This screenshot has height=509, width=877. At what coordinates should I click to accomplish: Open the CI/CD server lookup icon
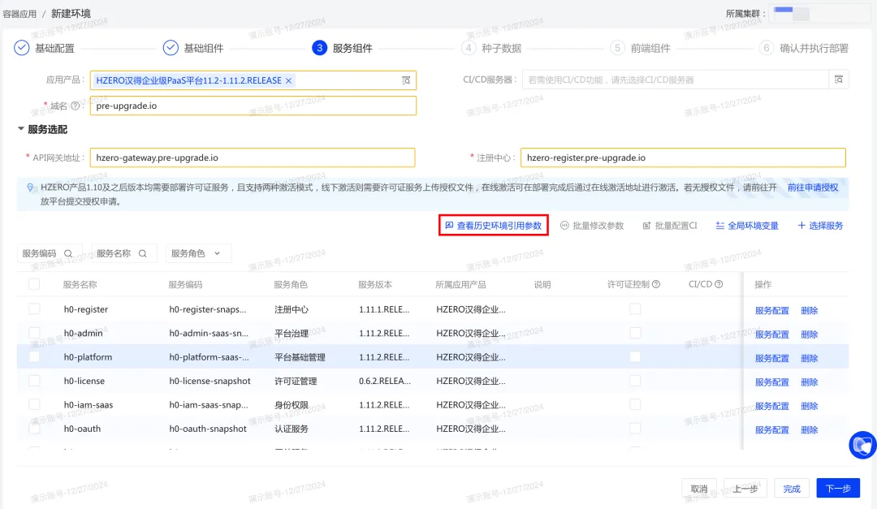pyautogui.click(x=838, y=80)
